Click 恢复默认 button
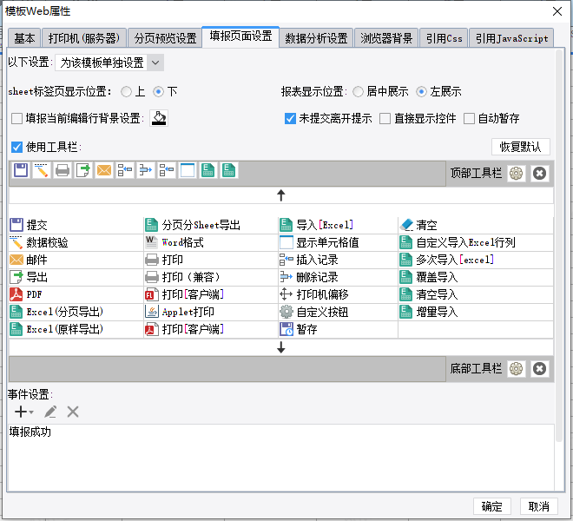The width and height of the screenshot is (573, 521). pos(520,147)
